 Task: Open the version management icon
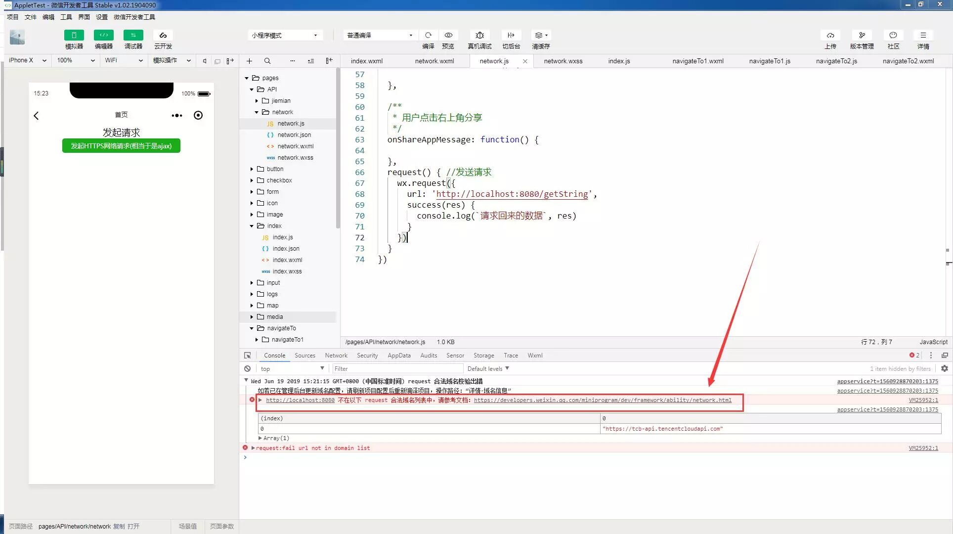pos(862,35)
